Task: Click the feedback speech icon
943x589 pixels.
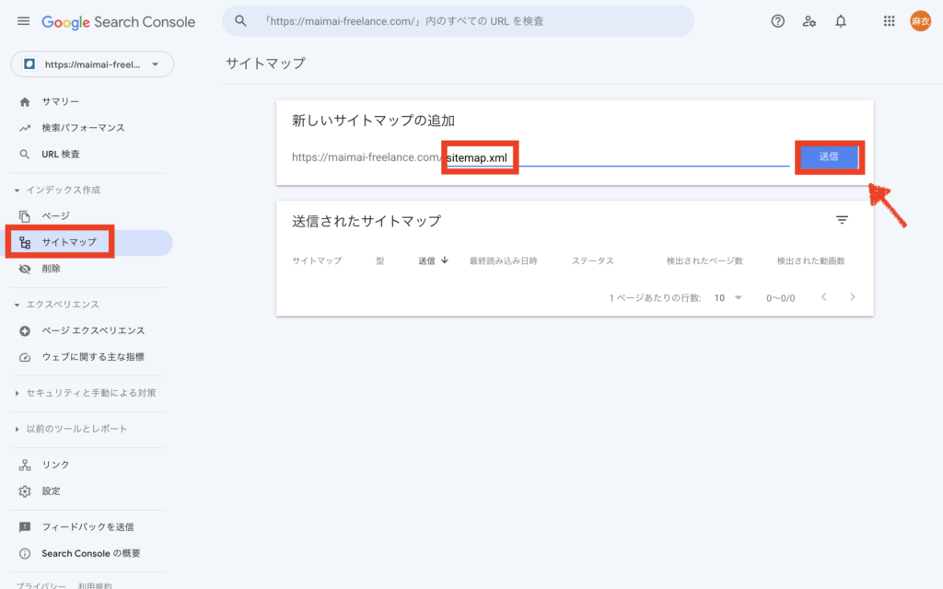Action: 25,527
